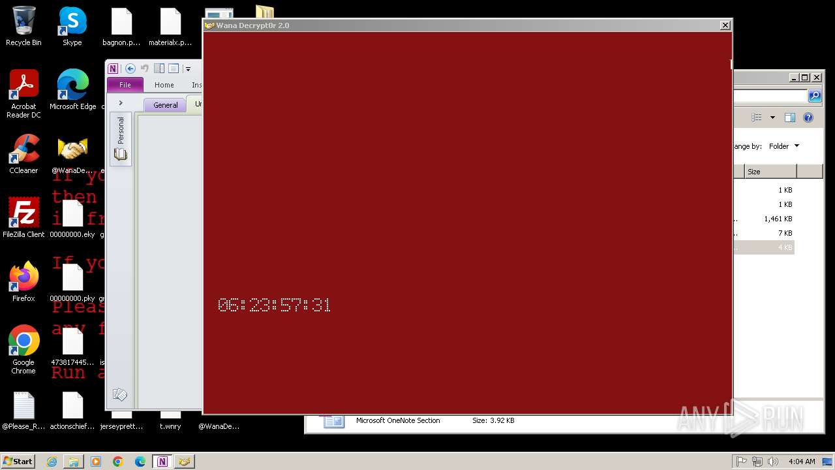Select the 00000000.eky file icon
835x470 pixels.
[72, 219]
